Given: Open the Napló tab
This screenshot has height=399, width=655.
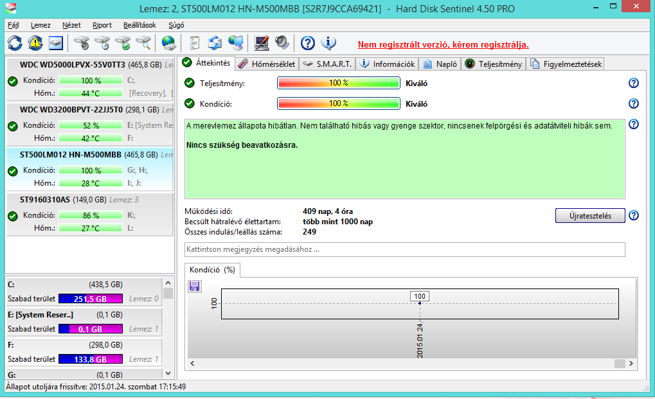Looking at the screenshot, I should (x=440, y=64).
